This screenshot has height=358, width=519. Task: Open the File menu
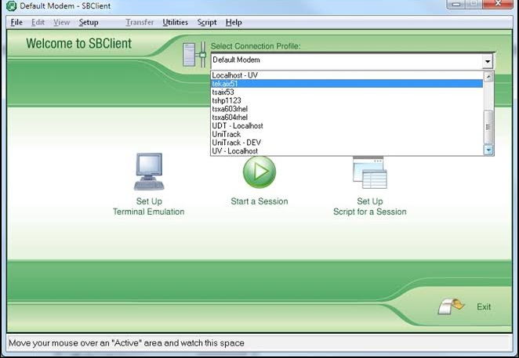pos(16,23)
